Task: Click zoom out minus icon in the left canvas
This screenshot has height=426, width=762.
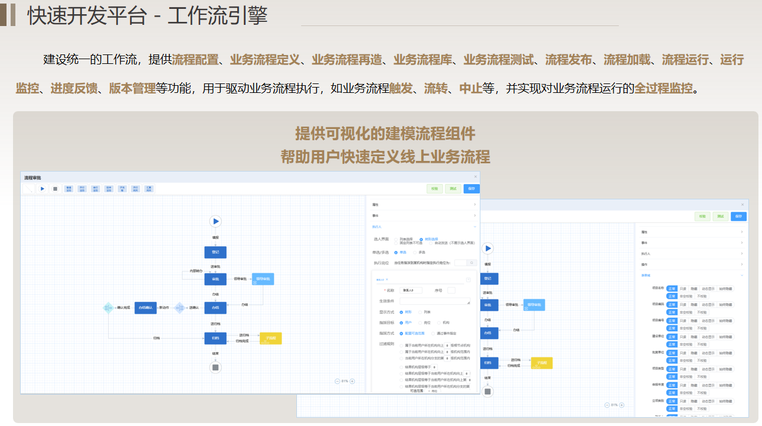Action: 337,382
